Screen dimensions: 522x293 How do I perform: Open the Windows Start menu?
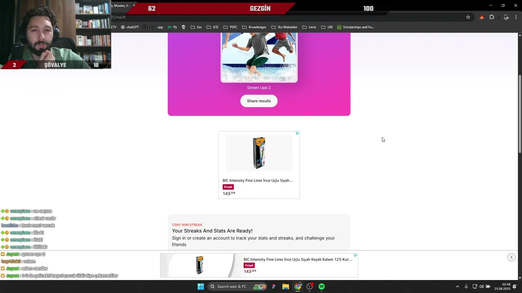(201, 286)
